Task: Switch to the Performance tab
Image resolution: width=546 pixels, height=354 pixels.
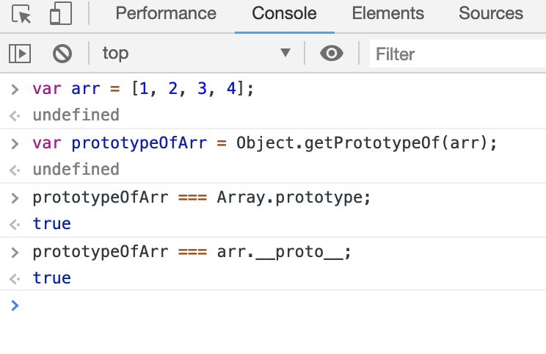Action: click(166, 13)
